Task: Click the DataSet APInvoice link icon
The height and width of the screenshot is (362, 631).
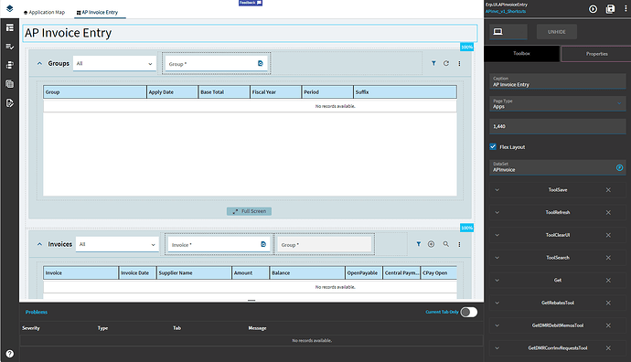Action: (x=619, y=167)
